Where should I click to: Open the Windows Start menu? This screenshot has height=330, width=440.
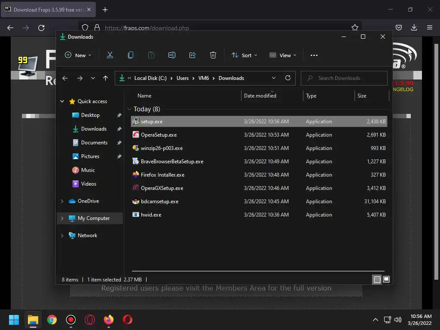click(14, 320)
